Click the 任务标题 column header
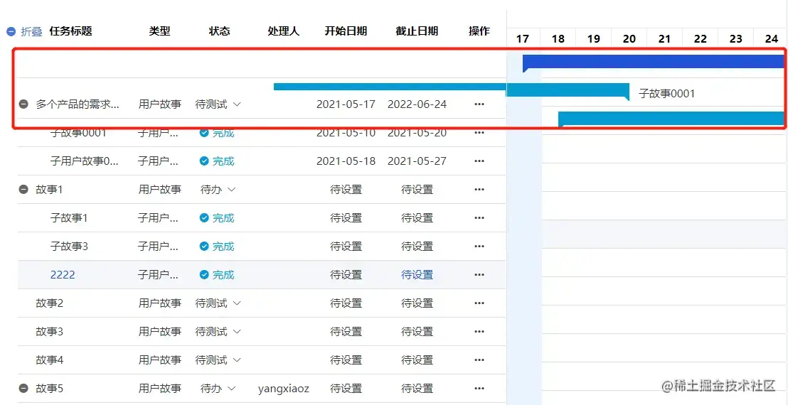The width and height of the screenshot is (788, 405). [71, 31]
